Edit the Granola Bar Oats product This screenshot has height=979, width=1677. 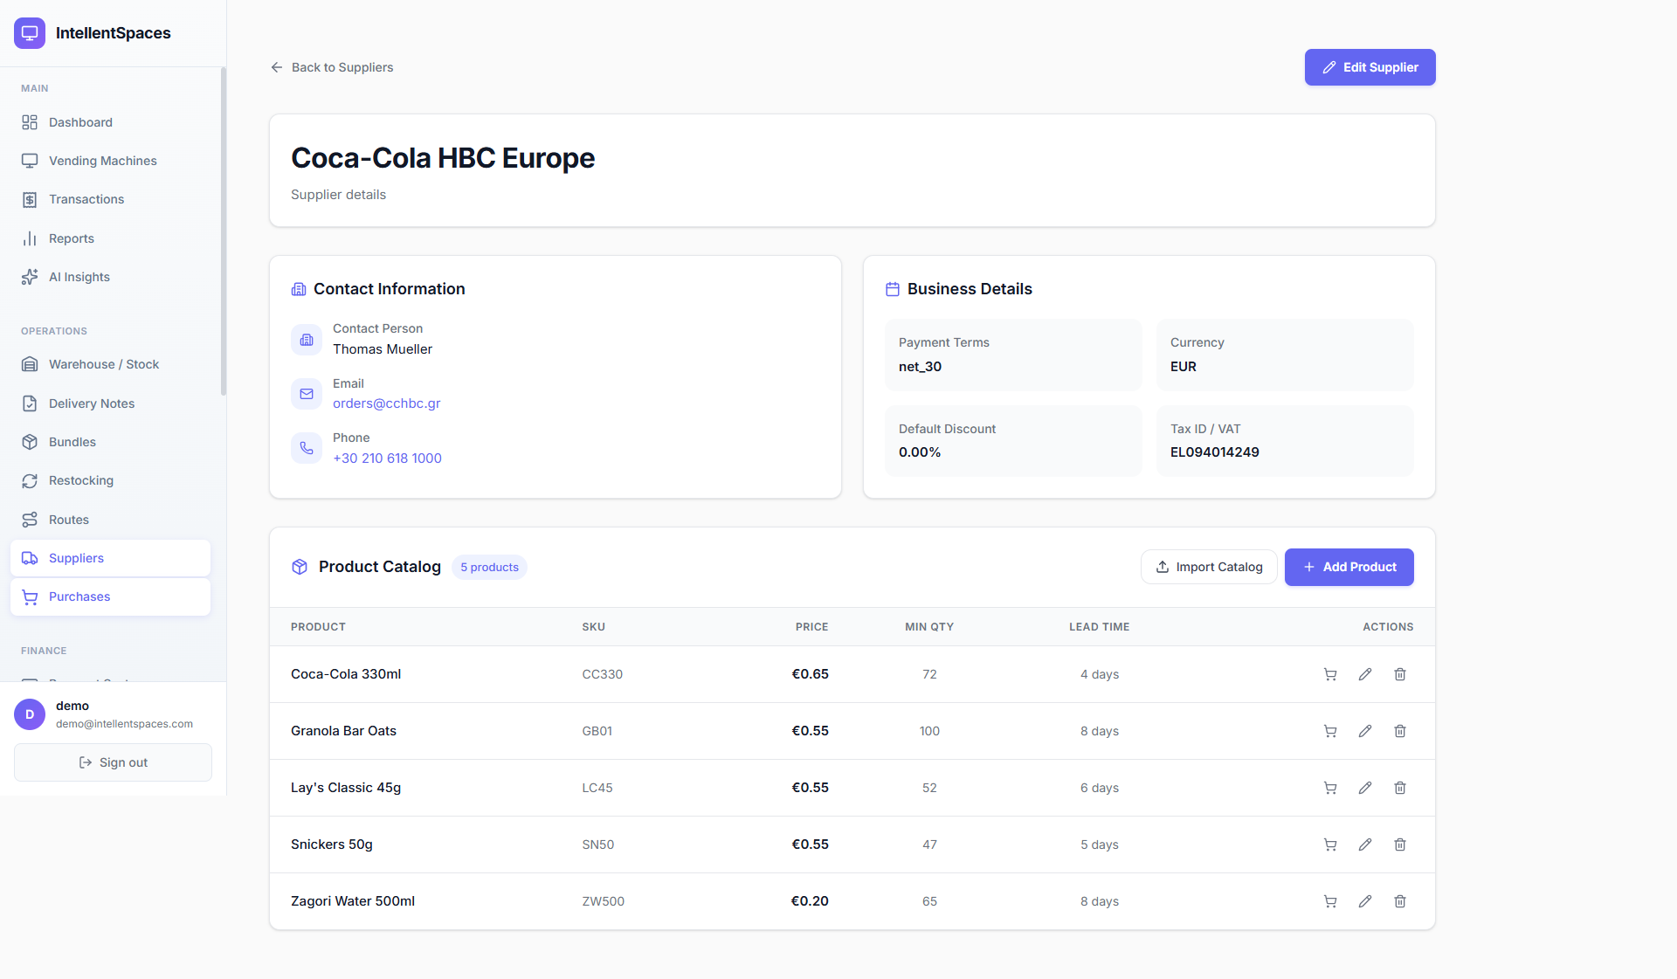(x=1365, y=731)
